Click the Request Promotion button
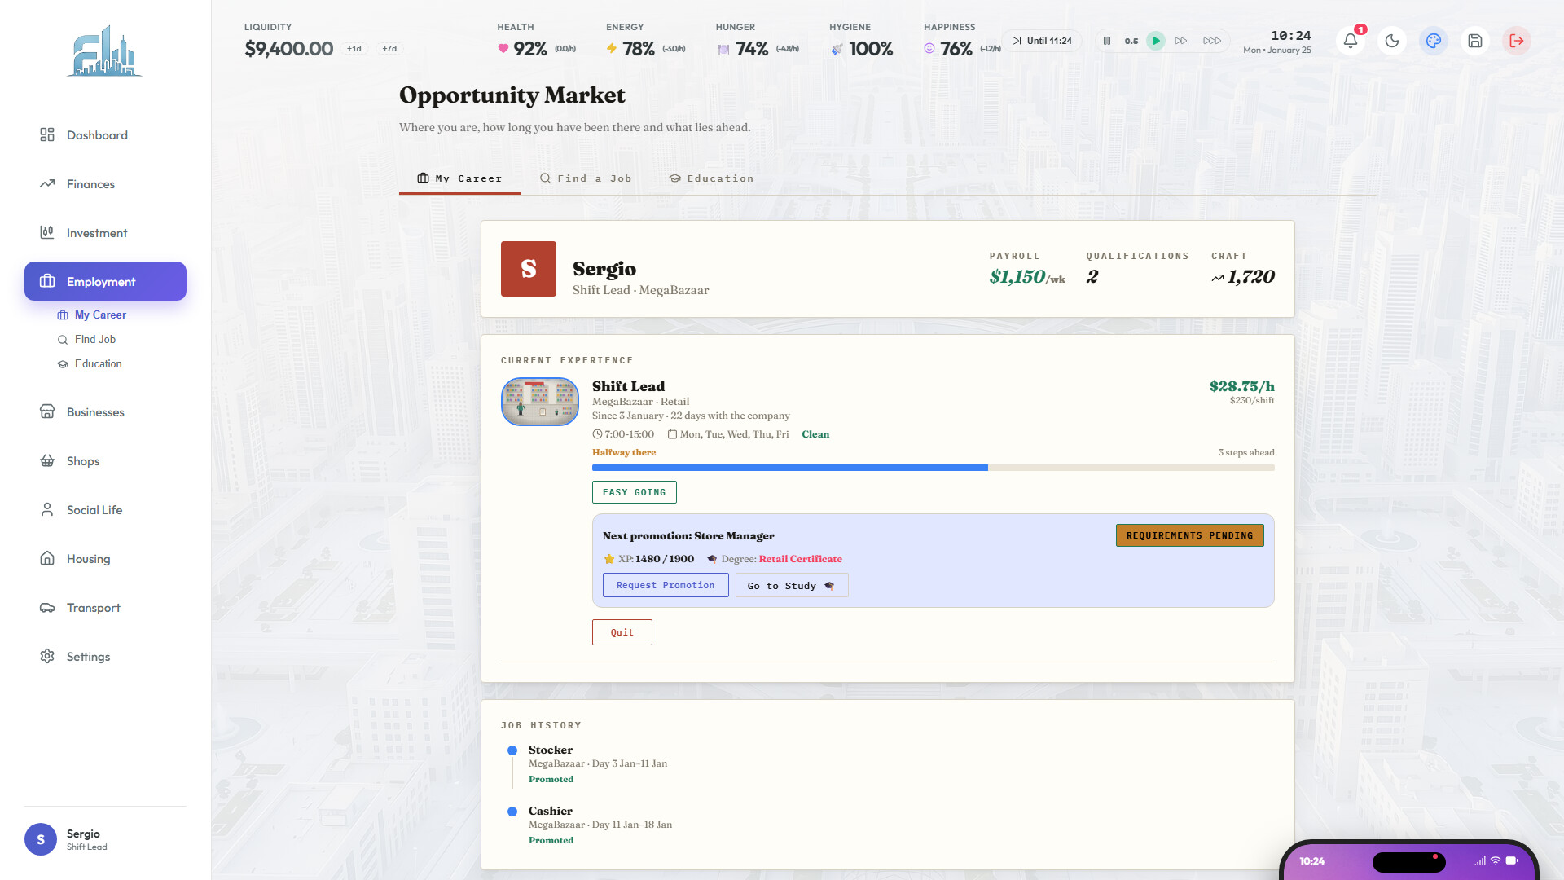The width and height of the screenshot is (1564, 880). tap(666, 585)
